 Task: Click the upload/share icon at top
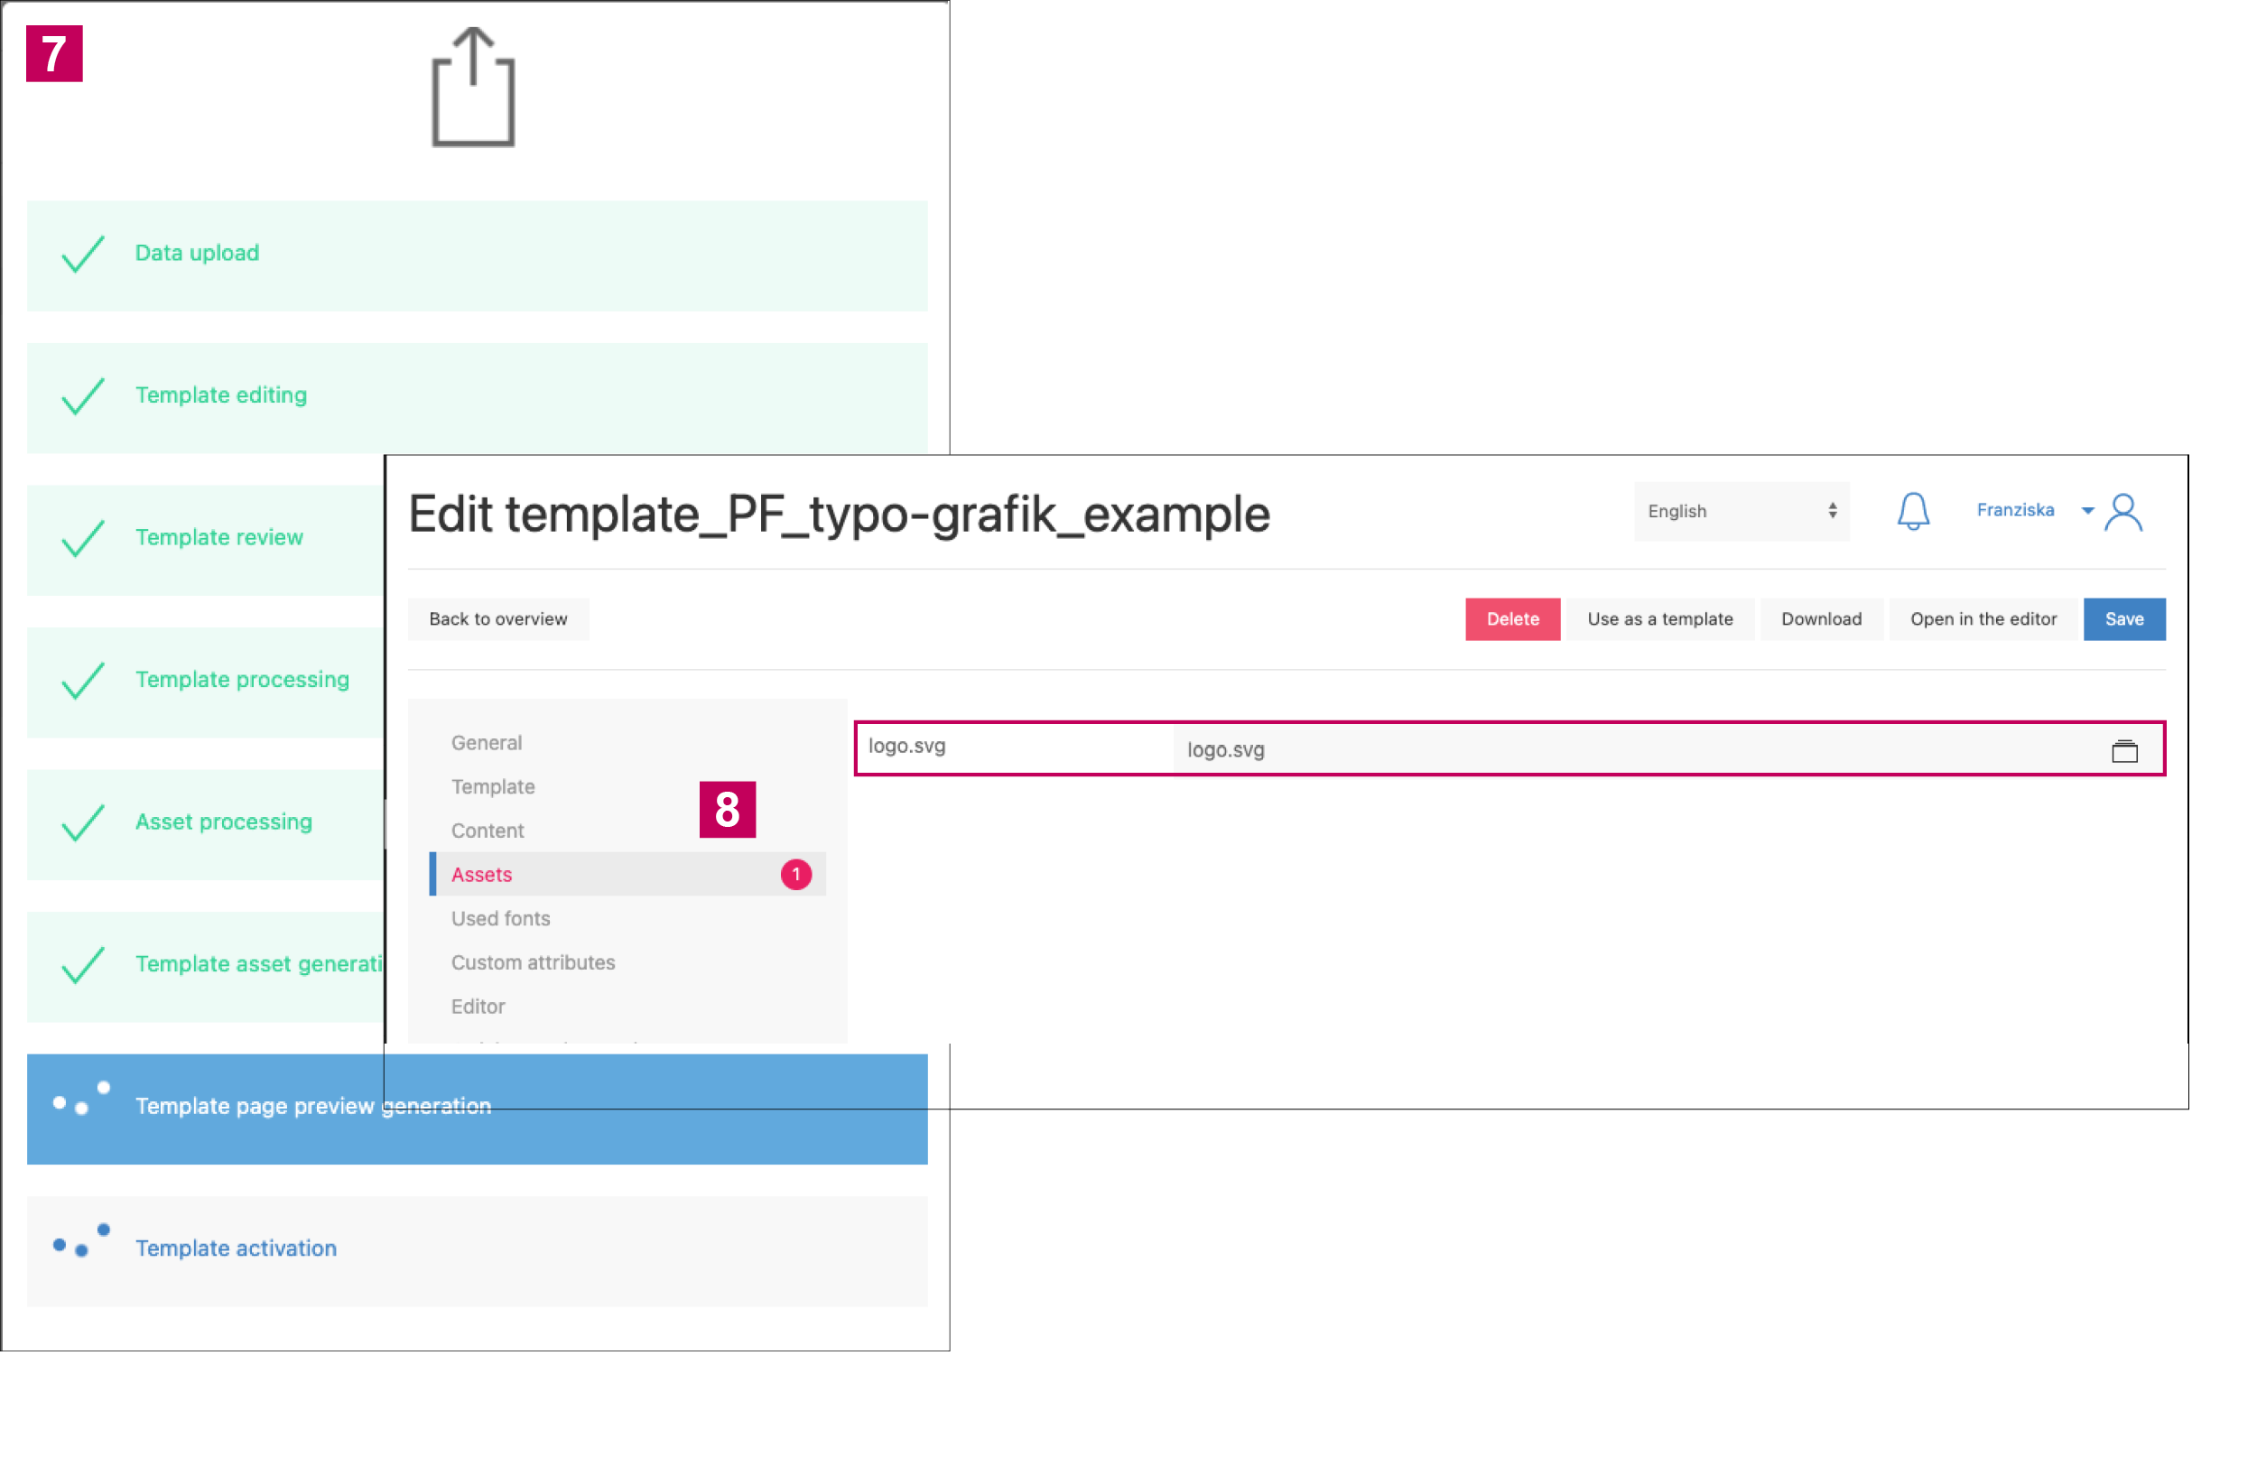coord(473,88)
